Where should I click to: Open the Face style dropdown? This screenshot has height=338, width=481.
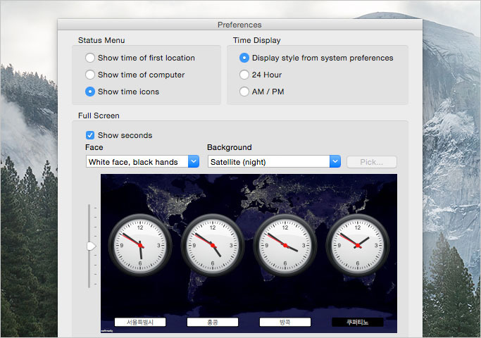(143, 162)
